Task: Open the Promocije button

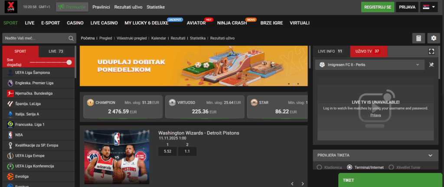Action: 72,7
